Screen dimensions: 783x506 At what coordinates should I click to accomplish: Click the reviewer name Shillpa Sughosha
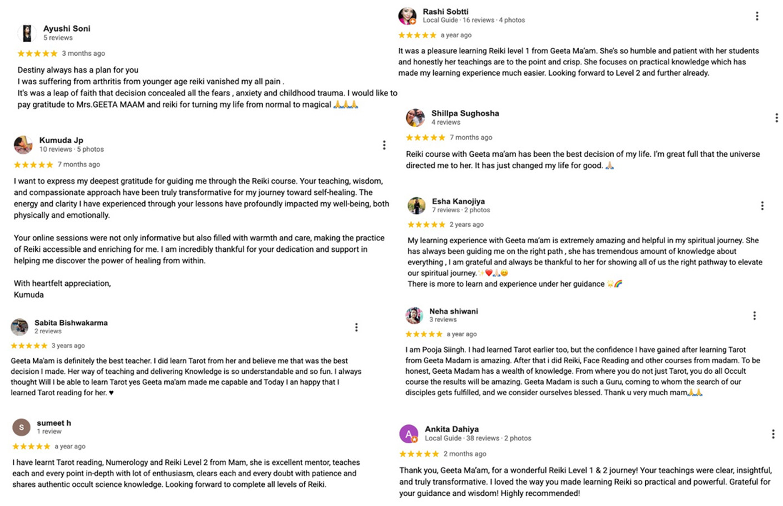tap(465, 113)
